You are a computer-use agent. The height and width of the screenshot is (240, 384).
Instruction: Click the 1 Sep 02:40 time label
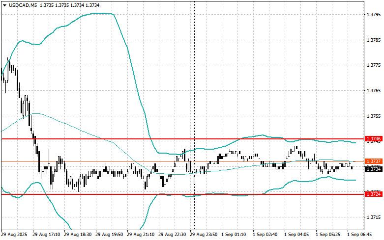pyautogui.click(x=265, y=235)
